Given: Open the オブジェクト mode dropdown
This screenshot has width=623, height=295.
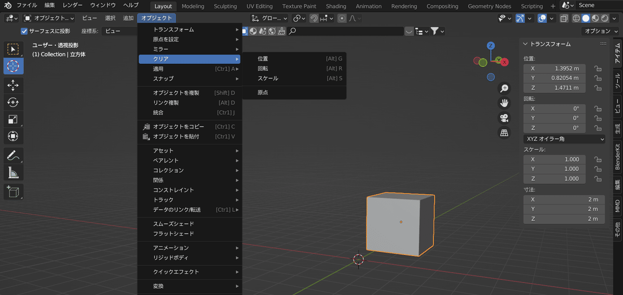Looking at the screenshot, I should [x=49, y=18].
